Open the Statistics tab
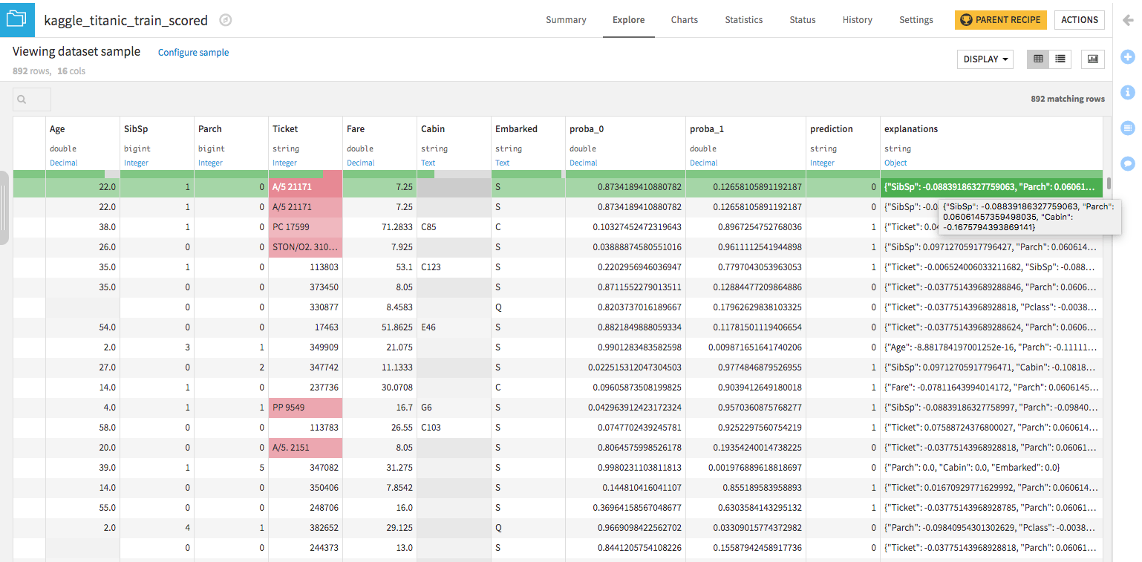This screenshot has height=562, width=1142. (x=743, y=20)
